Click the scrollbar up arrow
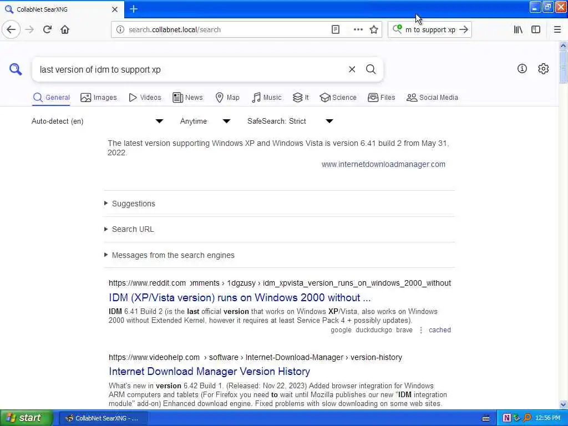The image size is (568, 426). click(564, 45)
